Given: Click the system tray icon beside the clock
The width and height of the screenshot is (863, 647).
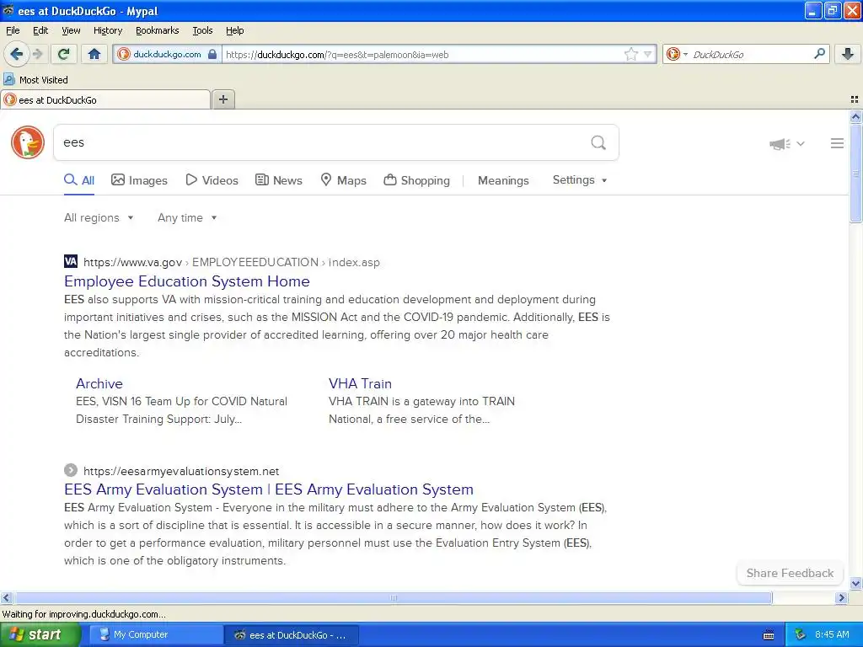Looking at the screenshot, I should 801,635.
